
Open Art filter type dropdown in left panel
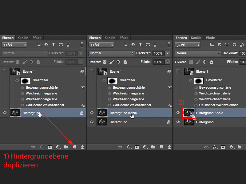(x=14, y=45)
